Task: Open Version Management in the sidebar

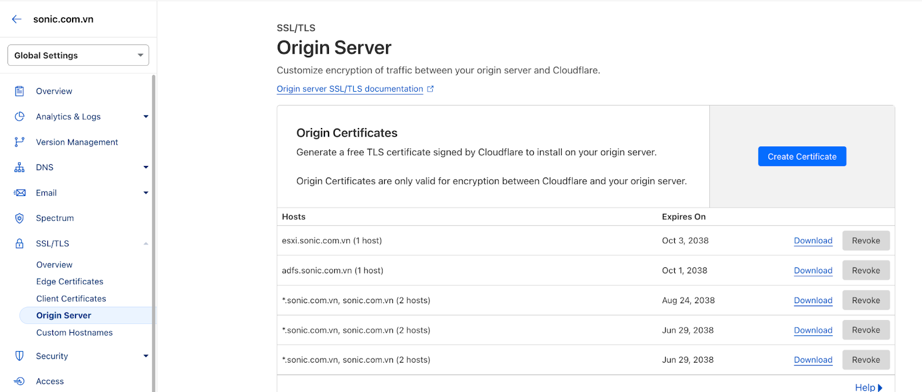Action: click(x=77, y=142)
